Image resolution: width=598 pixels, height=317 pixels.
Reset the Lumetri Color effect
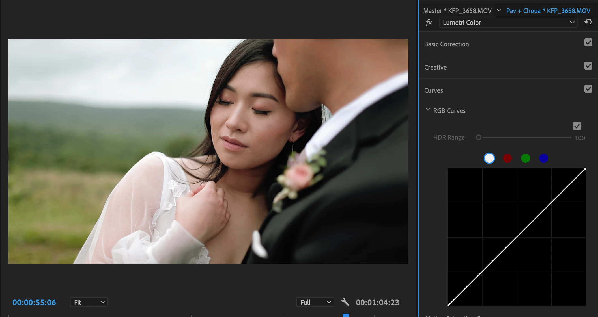588,22
